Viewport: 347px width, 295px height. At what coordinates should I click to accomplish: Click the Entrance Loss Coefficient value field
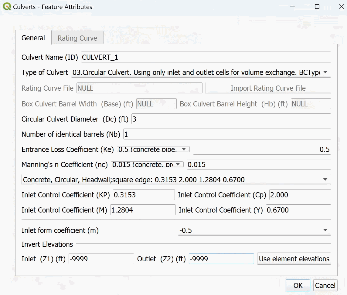click(x=262, y=149)
